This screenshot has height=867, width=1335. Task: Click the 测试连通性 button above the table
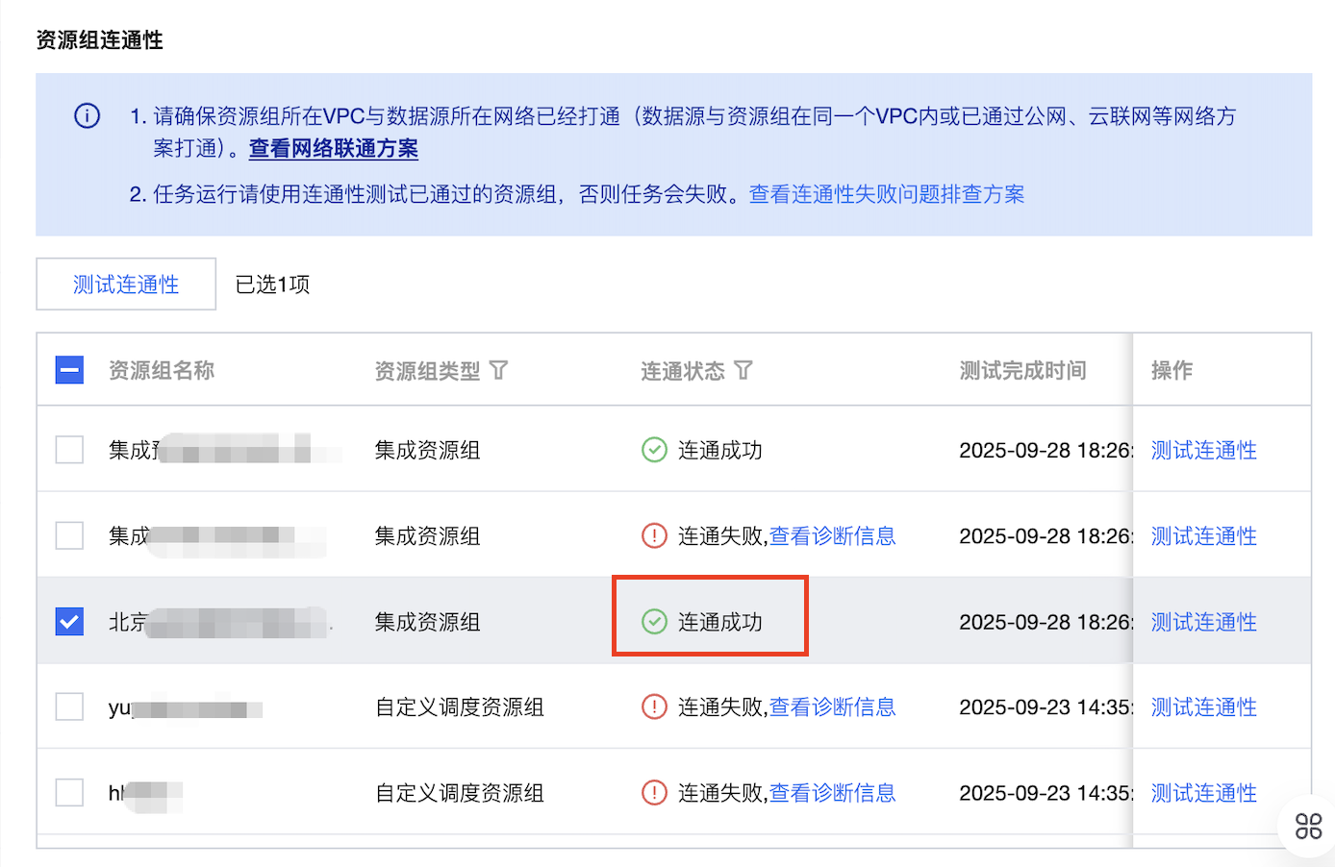point(126,285)
